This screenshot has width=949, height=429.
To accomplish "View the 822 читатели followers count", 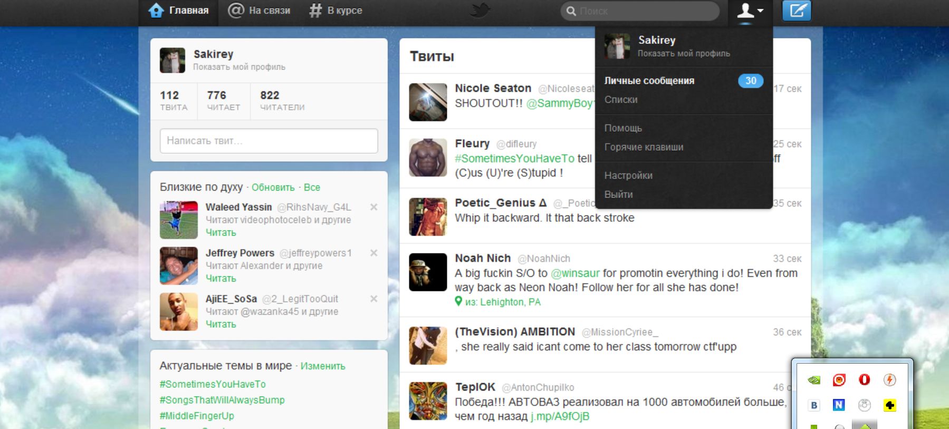I will (x=282, y=100).
